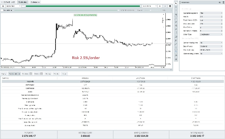Click the Short Trades column header
This screenshot has height=139, width=225.
[x=196, y=78]
